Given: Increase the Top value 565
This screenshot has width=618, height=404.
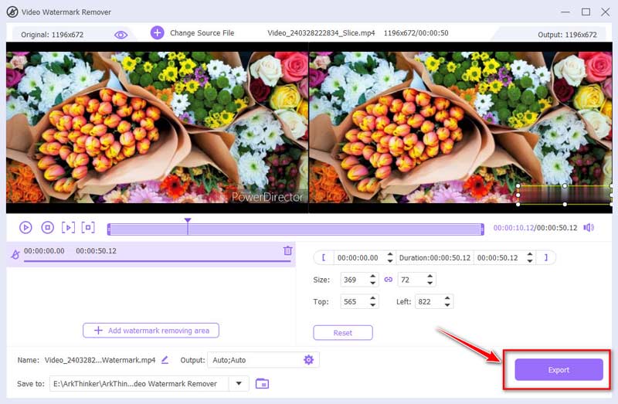Looking at the screenshot, I should (372, 298).
